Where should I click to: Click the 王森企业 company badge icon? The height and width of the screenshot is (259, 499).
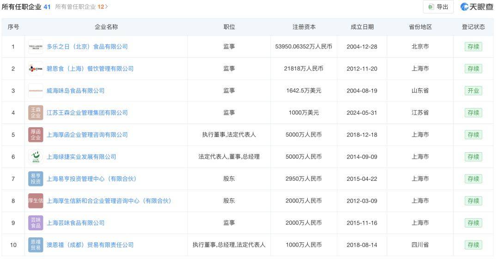(36, 113)
